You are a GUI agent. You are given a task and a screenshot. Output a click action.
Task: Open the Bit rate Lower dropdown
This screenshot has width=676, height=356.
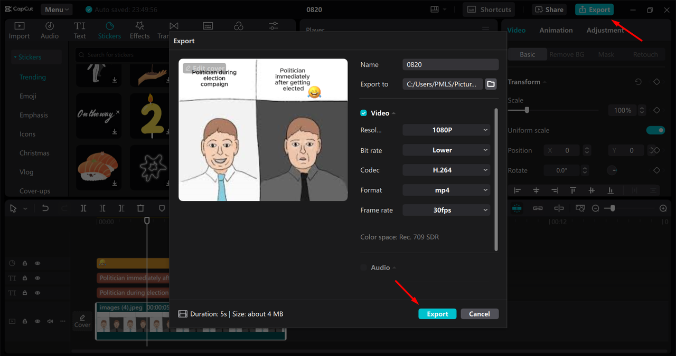(x=446, y=150)
